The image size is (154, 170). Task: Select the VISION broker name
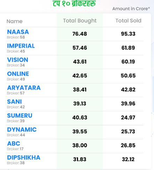(x=18, y=60)
